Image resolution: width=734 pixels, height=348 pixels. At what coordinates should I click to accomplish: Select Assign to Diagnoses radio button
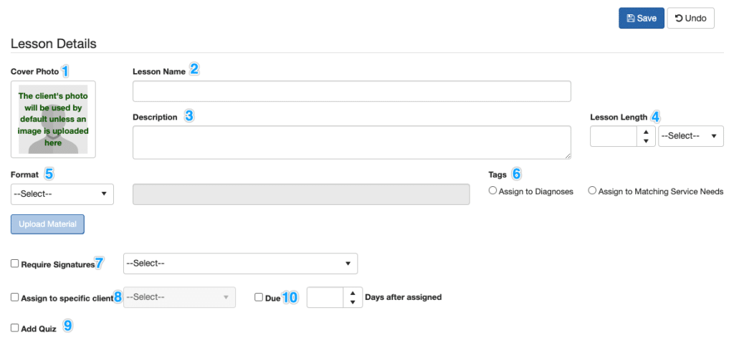click(x=492, y=190)
